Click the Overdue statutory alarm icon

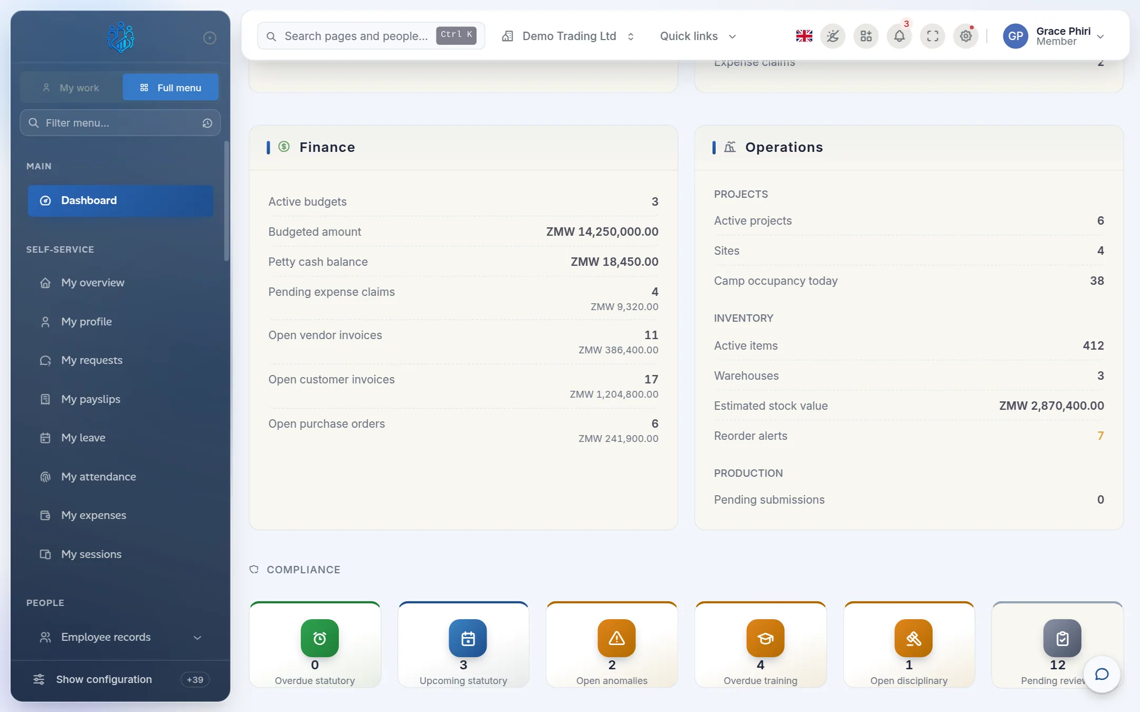(319, 638)
